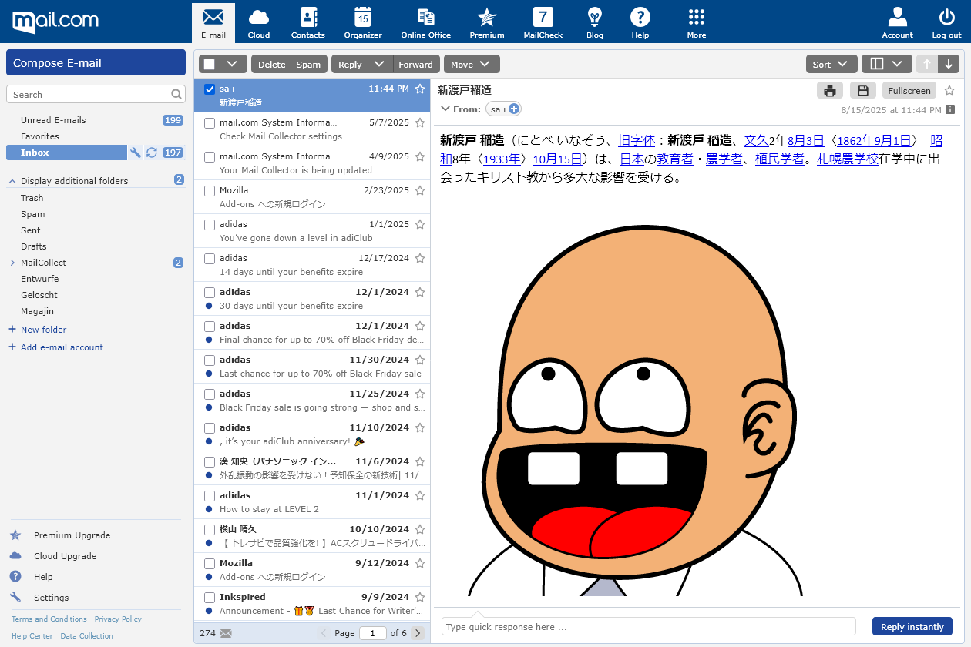Uncheck the selected 'sa i' email checkbox
Screen dimensions: 971x647
coord(210,89)
